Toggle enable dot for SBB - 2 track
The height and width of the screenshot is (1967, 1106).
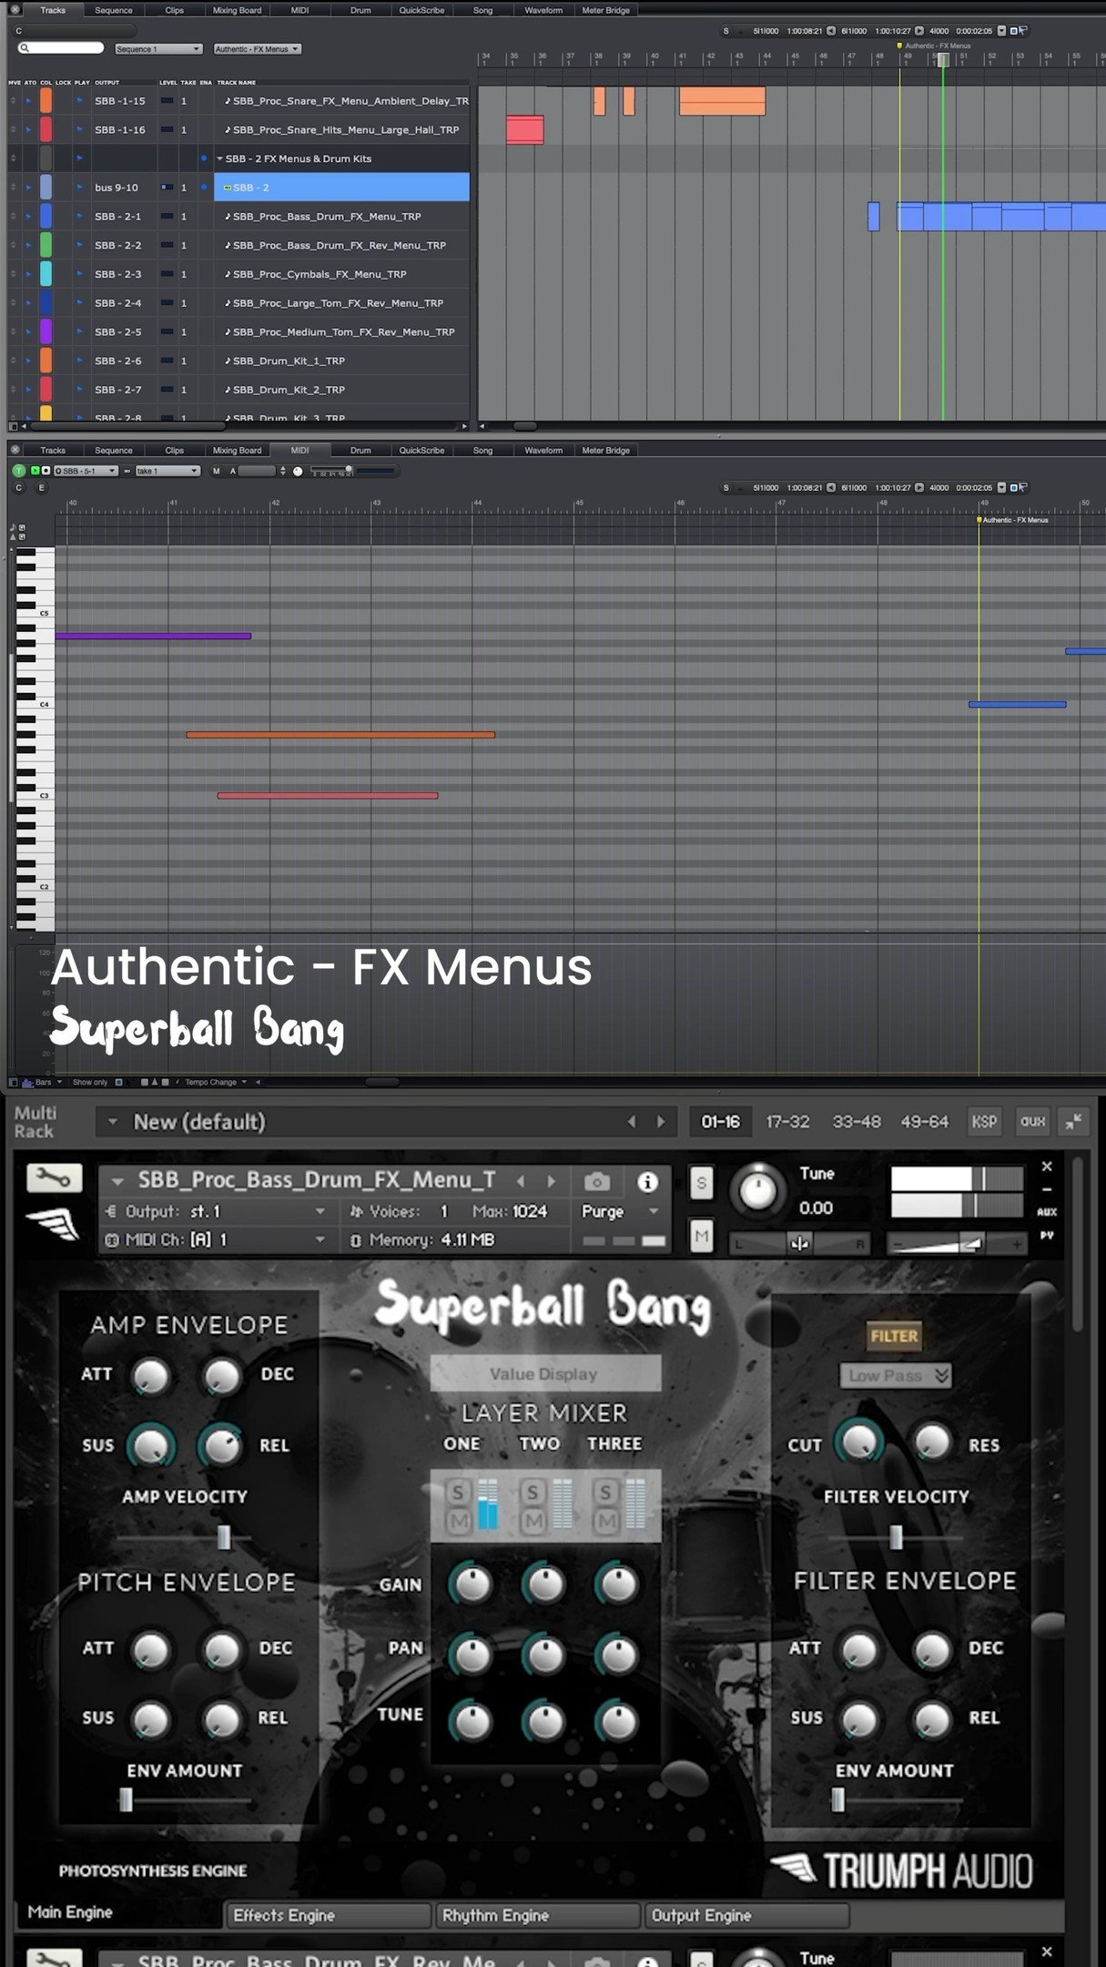click(x=204, y=188)
